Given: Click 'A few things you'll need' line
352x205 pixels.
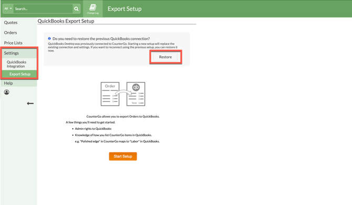Looking at the screenshot, I should point(90,122).
